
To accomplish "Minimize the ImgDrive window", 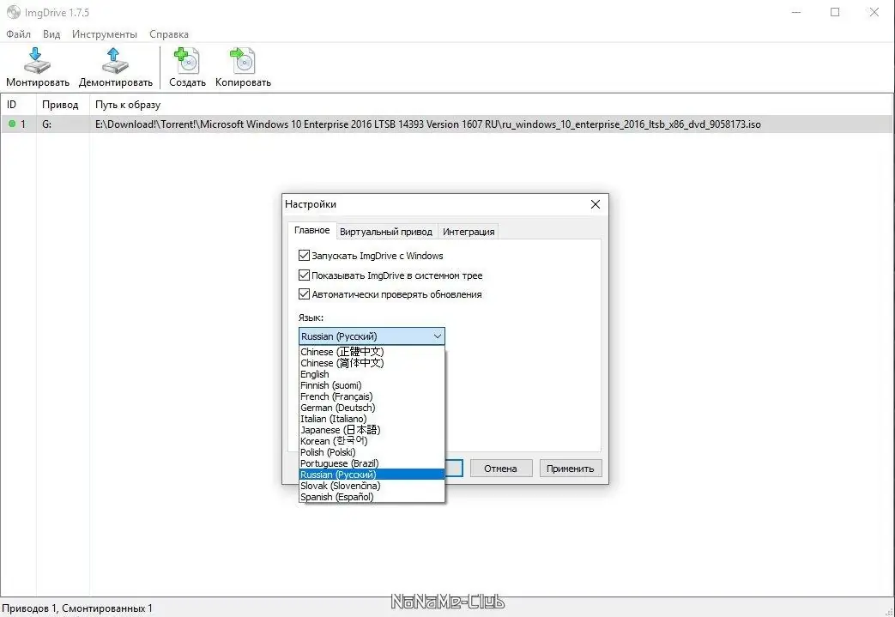I will pyautogui.click(x=796, y=12).
